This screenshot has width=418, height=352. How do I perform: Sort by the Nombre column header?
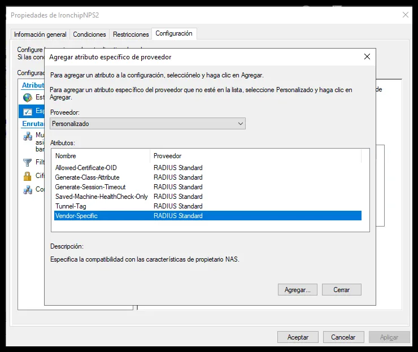tap(101, 156)
